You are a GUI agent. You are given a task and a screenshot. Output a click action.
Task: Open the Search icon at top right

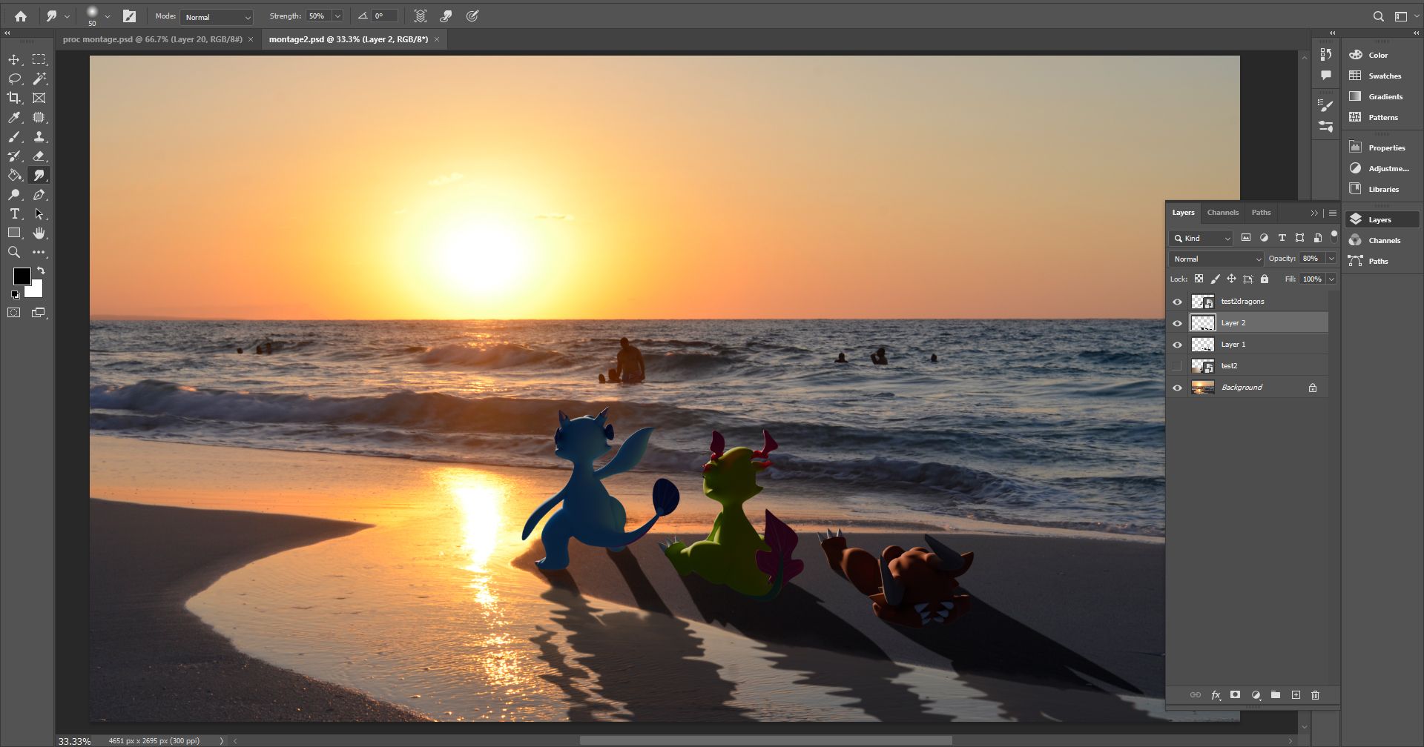point(1378,16)
